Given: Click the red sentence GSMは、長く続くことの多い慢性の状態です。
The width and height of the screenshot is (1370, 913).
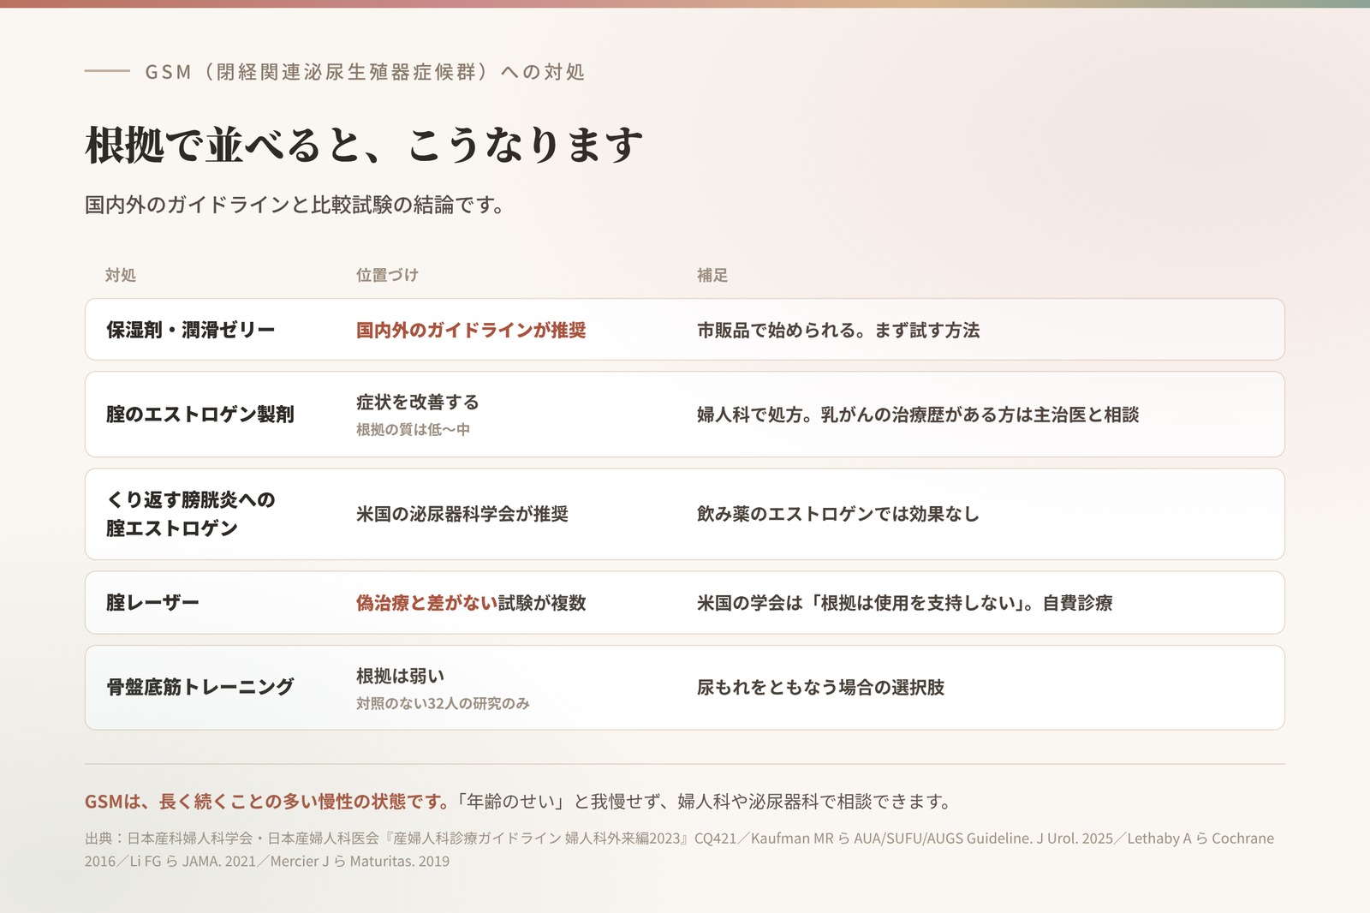Looking at the screenshot, I should click(267, 802).
